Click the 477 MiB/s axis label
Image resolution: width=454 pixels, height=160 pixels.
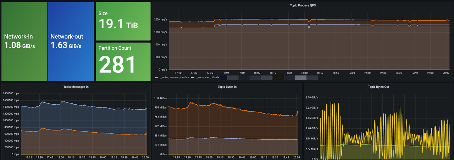pos(312,149)
